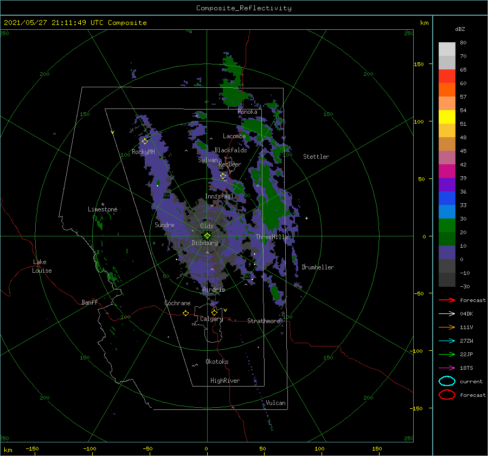Click the cyan 27ZW arrow icon
Viewport: 488px width, 456px height.
click(447, 341)
